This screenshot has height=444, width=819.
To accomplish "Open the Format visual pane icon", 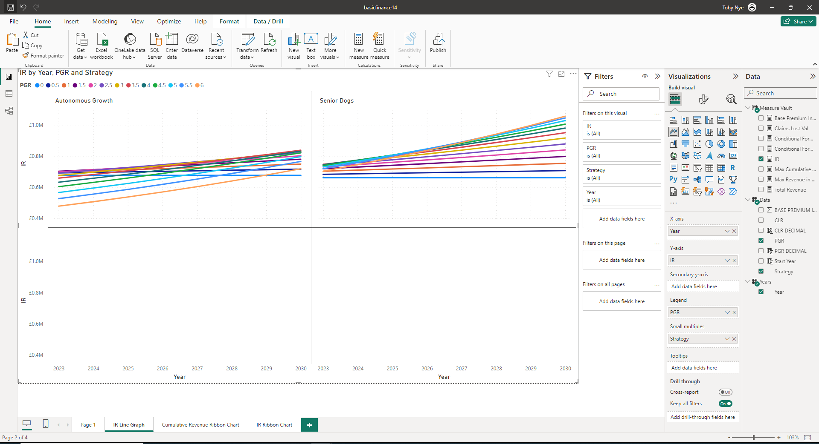I will point(704,99).
